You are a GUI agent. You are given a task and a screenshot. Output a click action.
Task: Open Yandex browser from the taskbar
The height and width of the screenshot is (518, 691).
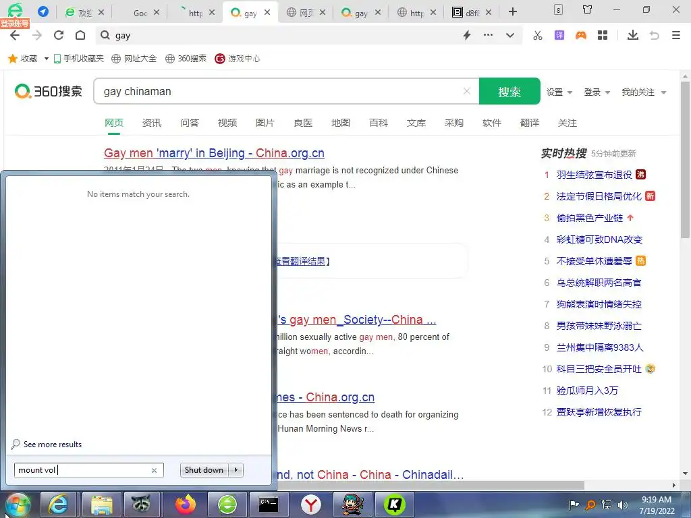[x=310, y=505]
